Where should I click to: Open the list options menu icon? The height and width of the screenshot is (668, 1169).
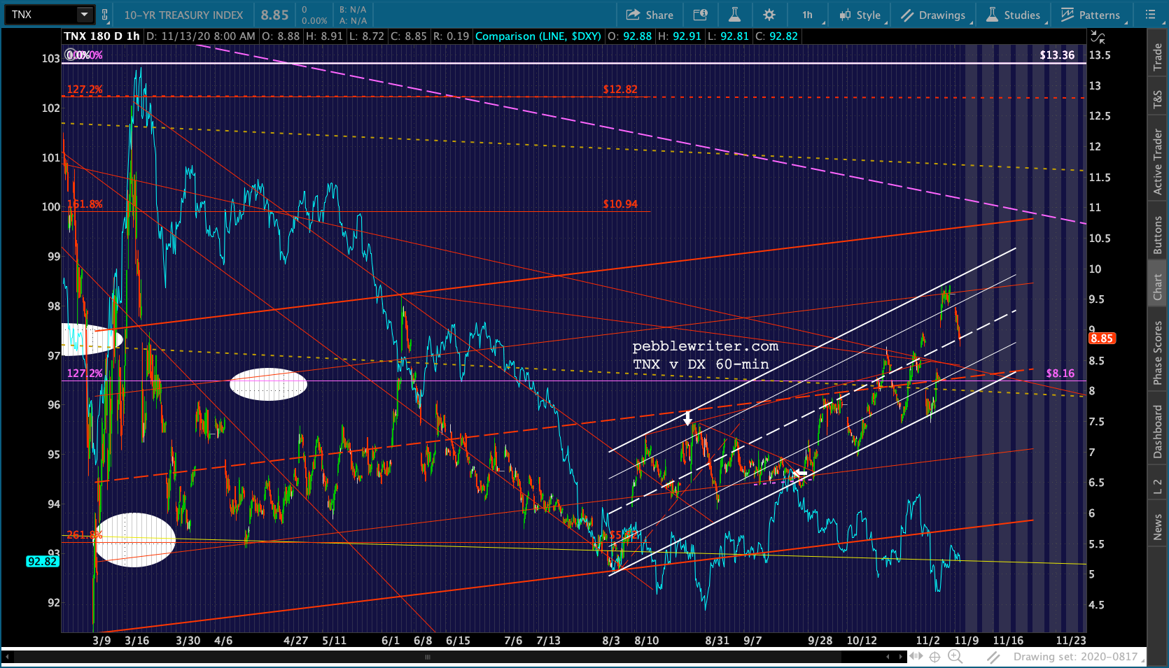pos(1151,15)
